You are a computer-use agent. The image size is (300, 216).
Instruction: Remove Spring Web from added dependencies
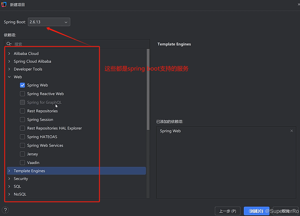[x=292, y=131]
